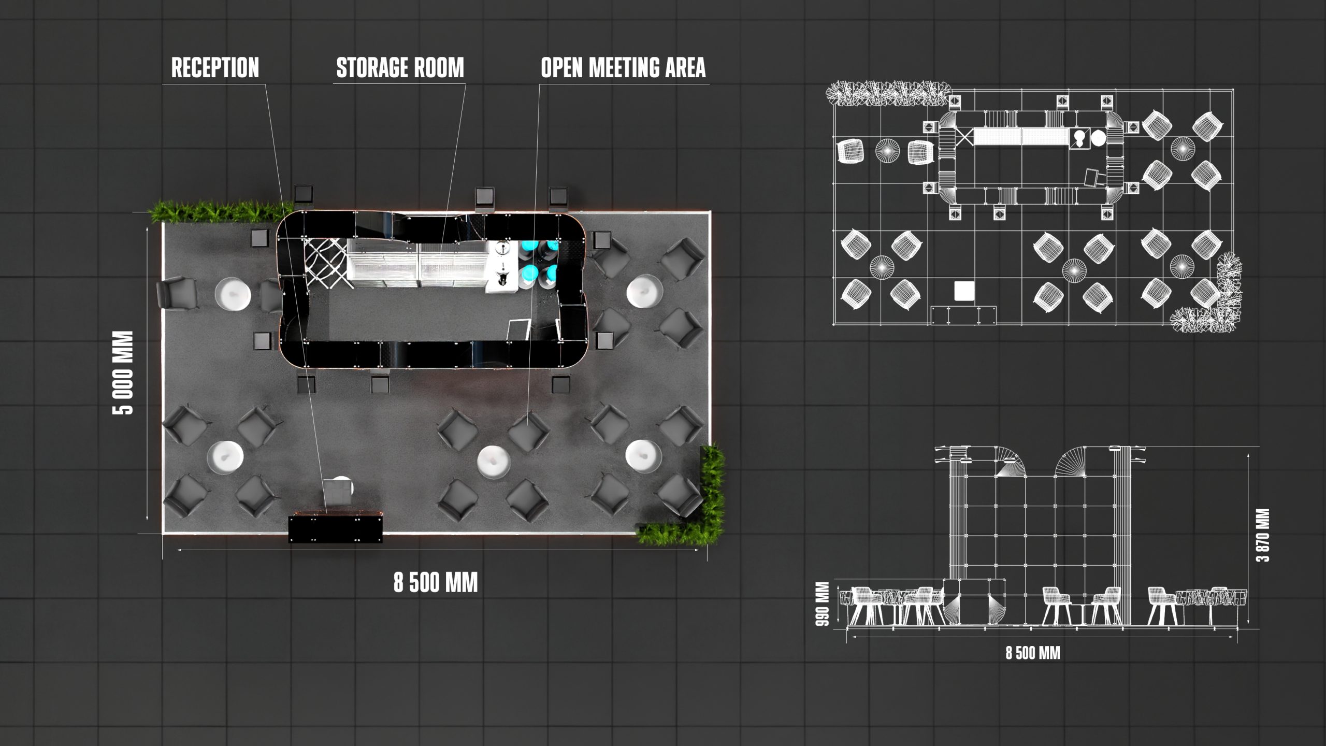Image resolution: width=1326 pixels, height=746 pixels.
Task: Click the 3 870 MM elevation height label
Action: (x=1262, y=535)
